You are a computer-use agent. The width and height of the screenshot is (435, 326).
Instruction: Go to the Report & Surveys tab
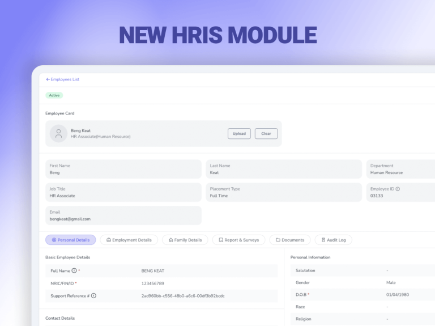click(x=238, y=240)
